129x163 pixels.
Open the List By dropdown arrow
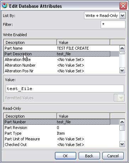[123, 16]
